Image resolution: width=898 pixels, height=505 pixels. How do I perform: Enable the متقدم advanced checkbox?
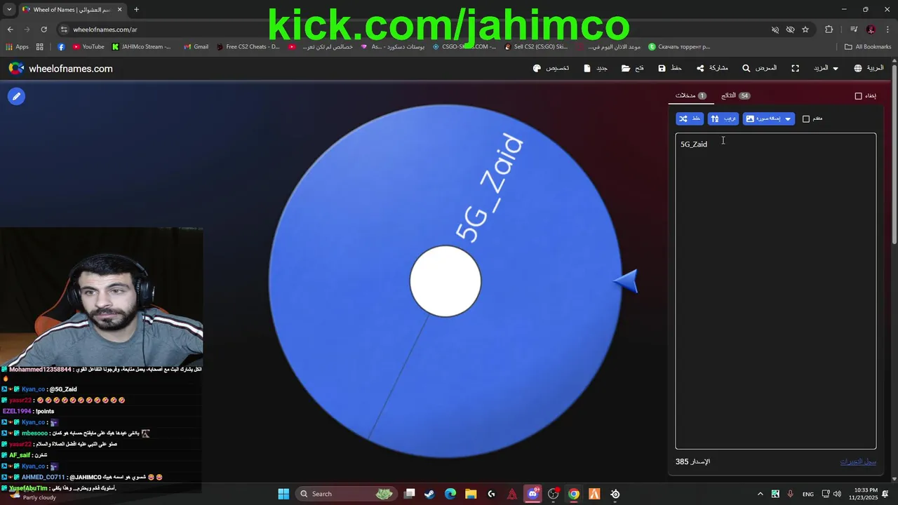pos(806,119)
